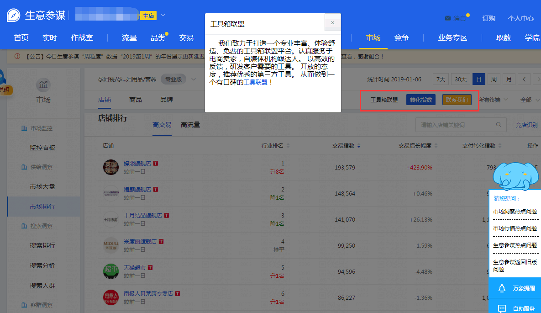Select the 周 time granularity

[494, 79]
